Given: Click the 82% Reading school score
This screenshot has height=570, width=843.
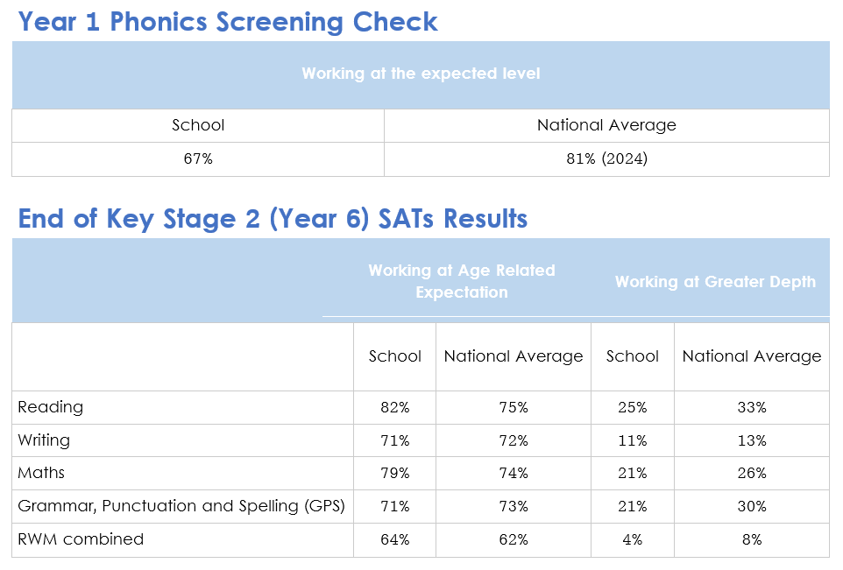Looking at the screenshot, I should (394, 407).
